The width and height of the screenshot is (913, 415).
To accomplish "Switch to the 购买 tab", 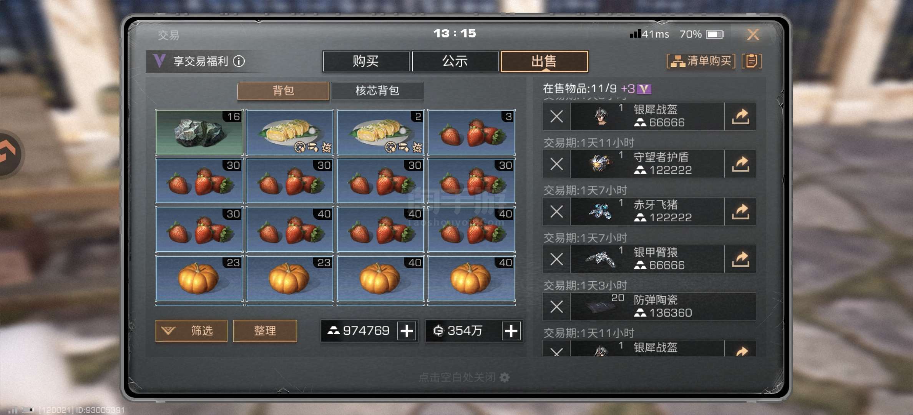I will coord(366,61).
